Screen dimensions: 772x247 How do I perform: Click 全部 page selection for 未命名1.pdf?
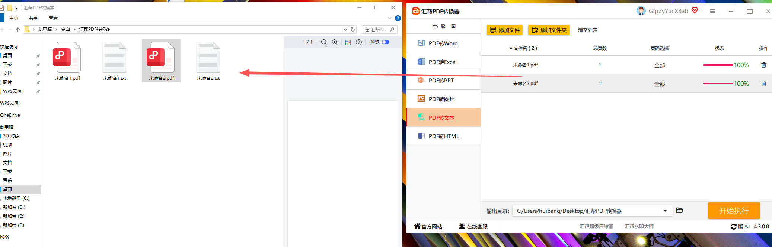point(660,65)
